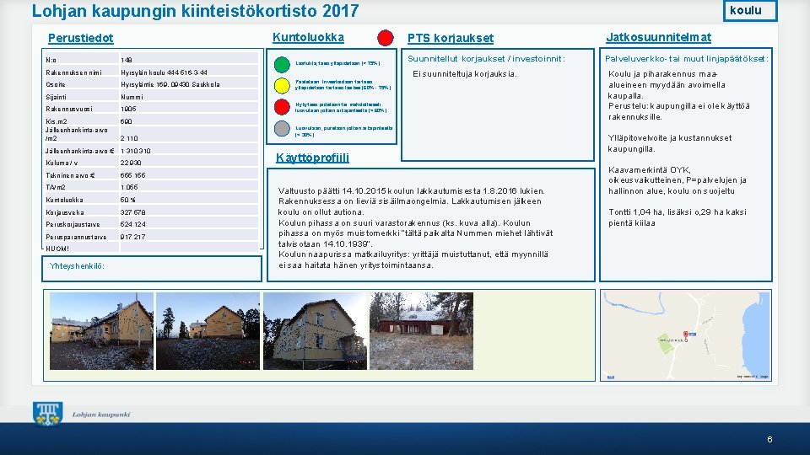Click the red location pin on the map
This screenshot has width=810, height=455.
[x=685, y=335]
